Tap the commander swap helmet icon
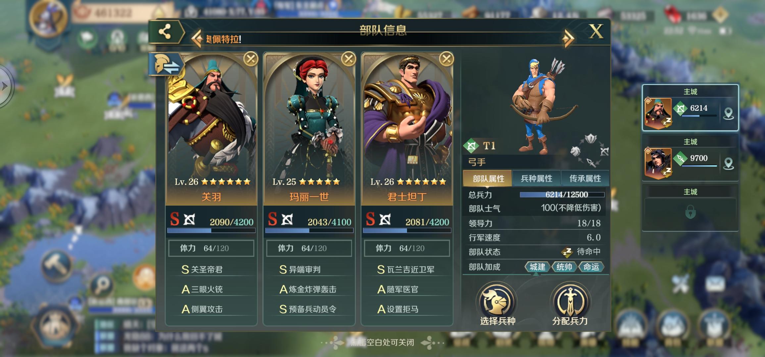 pos(166,64)
